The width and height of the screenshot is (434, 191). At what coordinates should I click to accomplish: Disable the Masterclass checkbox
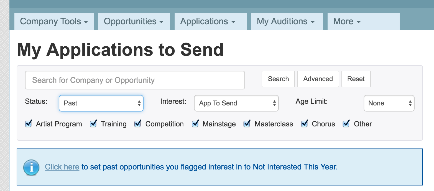point(247,124)
